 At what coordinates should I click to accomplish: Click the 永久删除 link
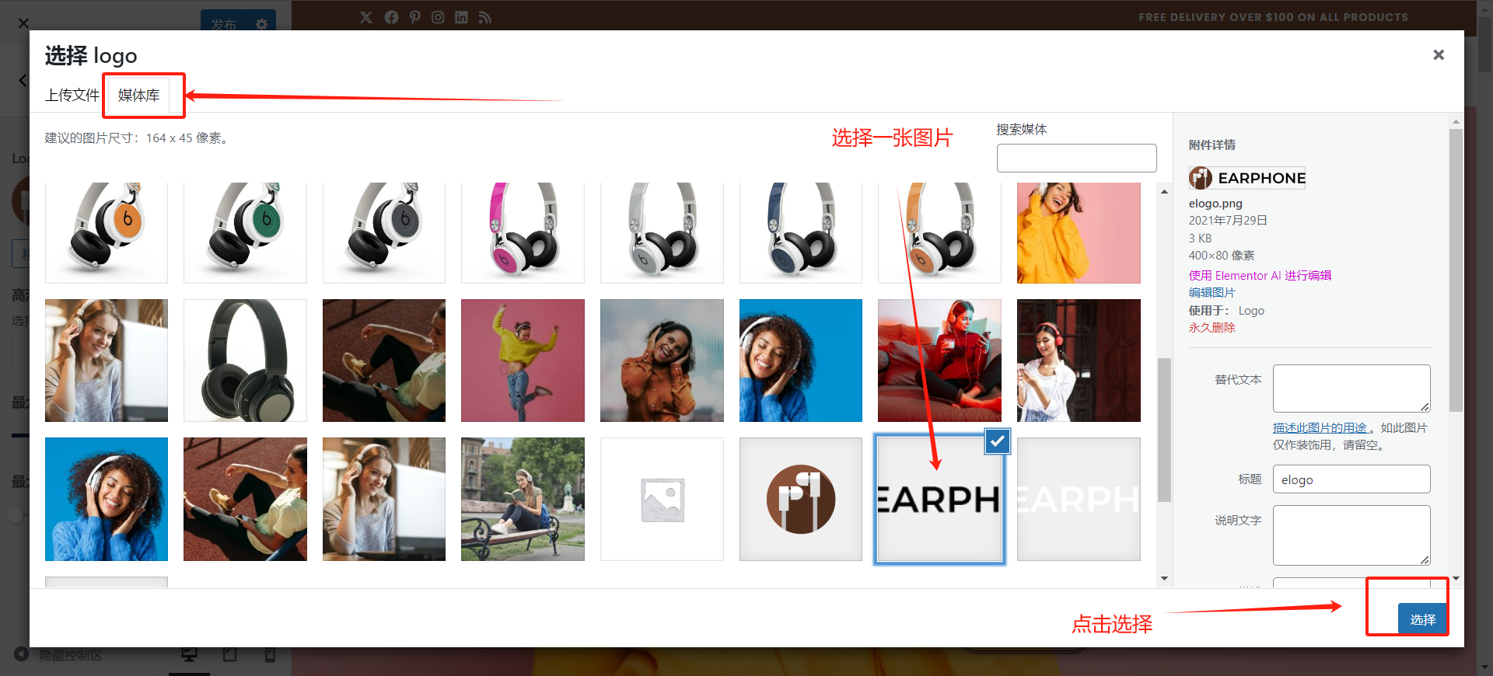(1212, 327)
